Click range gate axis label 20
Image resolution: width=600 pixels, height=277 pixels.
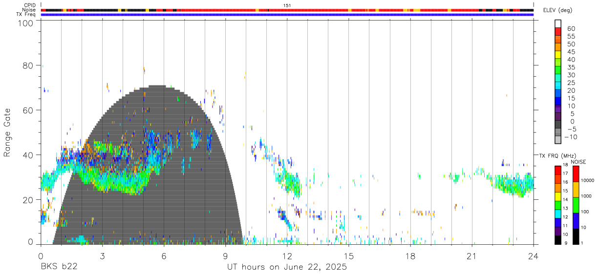[x=28, y=200]
